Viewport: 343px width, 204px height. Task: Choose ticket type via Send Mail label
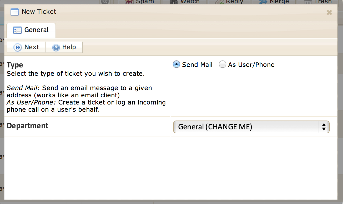pyautogui.click(x=197, y=65)
